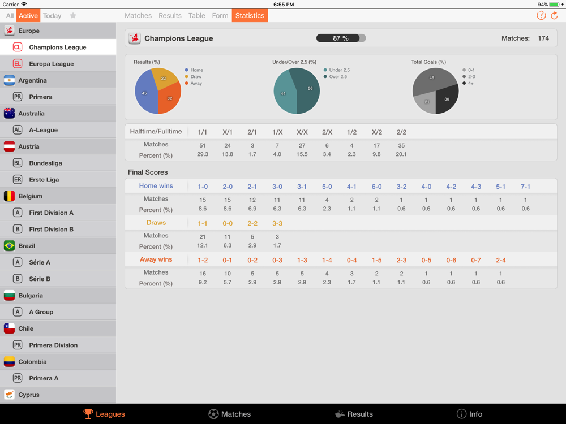Tap the Under/Over 2.5 pie chart
This screenshot has width=566, height=424.
[297, 91]
